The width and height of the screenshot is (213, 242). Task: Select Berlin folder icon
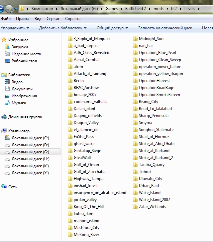(x=70, y=81)
